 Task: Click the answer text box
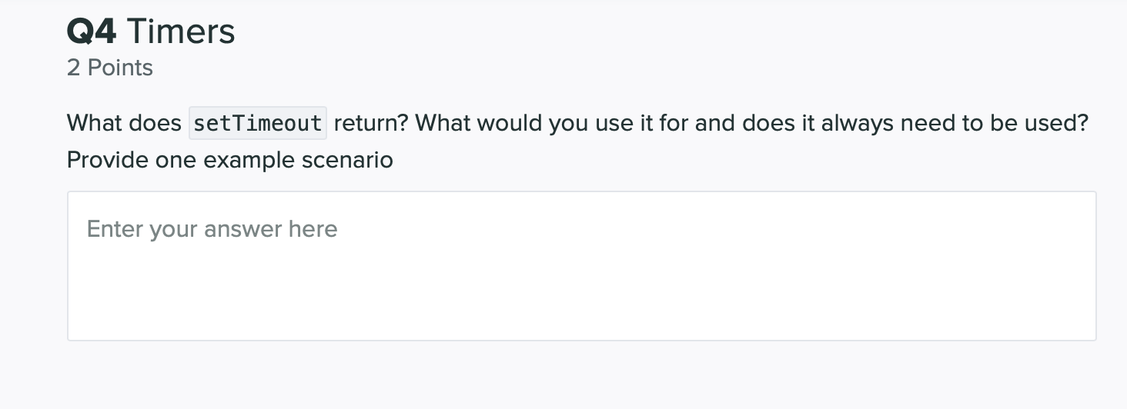(x=581, y=265)
